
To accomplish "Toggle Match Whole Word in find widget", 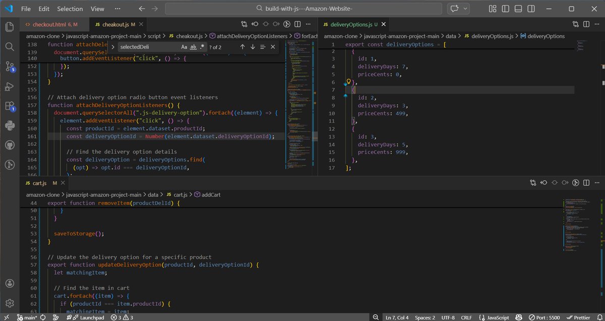I will tap(193, 47).
